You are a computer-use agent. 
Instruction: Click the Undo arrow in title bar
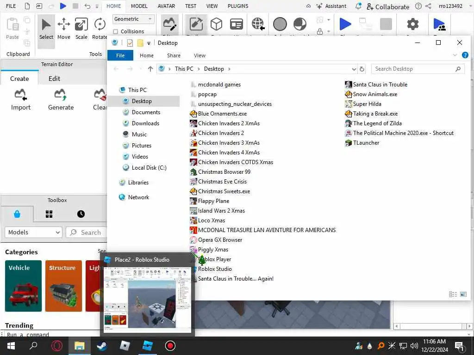(87, 6)
